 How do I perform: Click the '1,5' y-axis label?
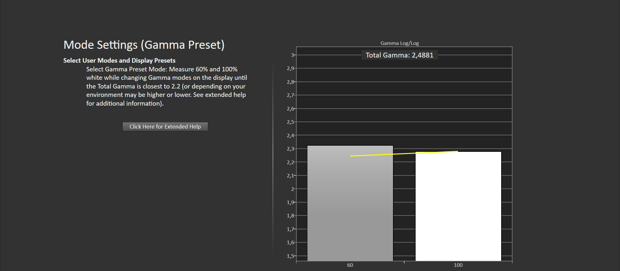[290, 256]
